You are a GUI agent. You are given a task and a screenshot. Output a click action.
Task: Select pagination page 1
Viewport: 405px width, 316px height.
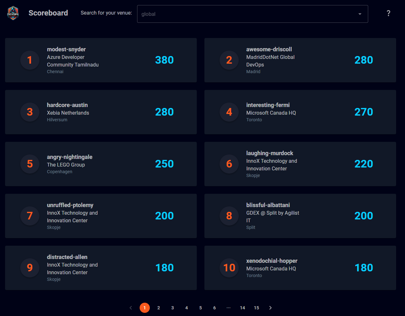(x=145, y=308)
